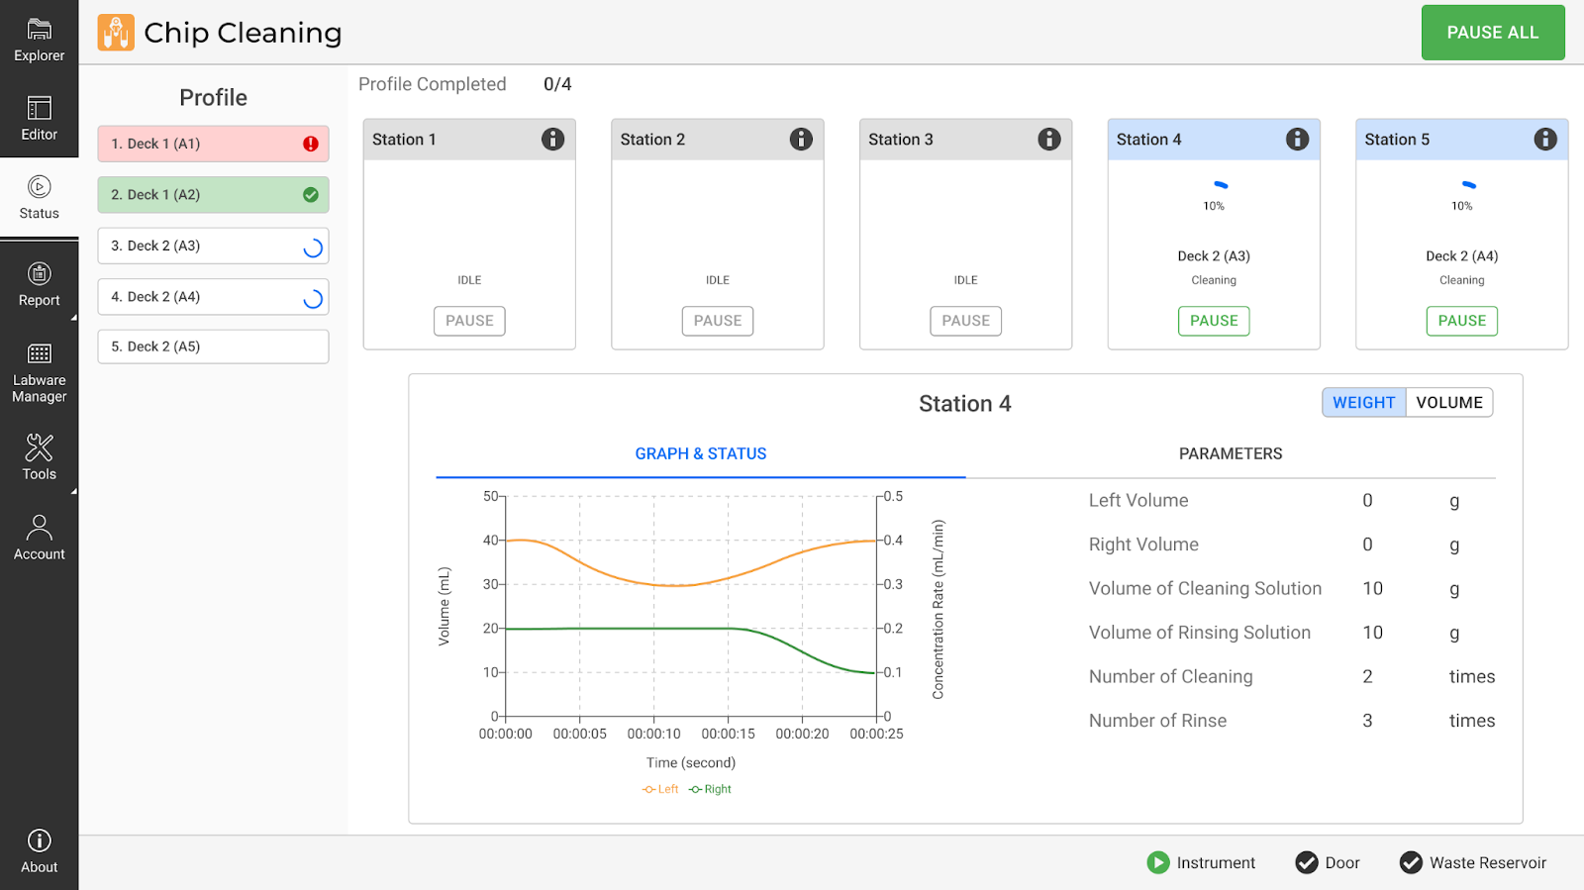Click the Deck 1 (A1) error icon
This screenshot has width=1584, height=890.
point(311,145)
